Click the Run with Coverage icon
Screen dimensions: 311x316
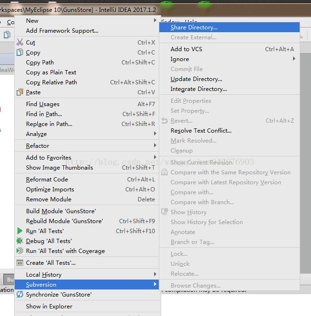[x=20, y=251]
